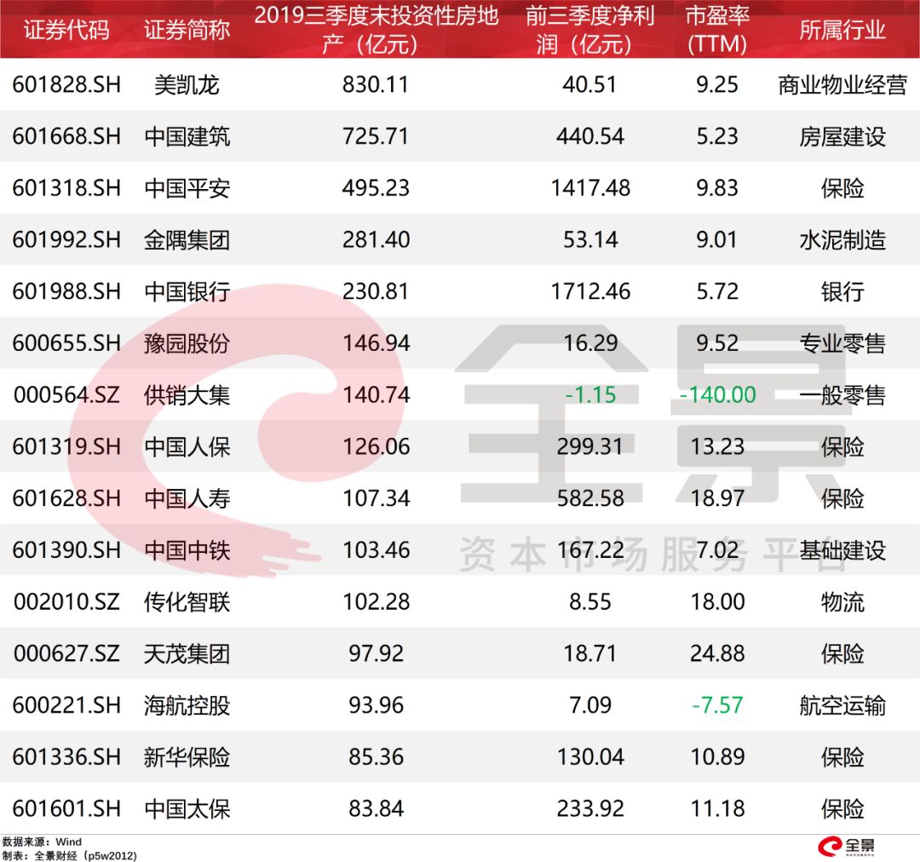Select the name 中国平安
Viewport: 920px width, 862px height.
tap(187, 188)
